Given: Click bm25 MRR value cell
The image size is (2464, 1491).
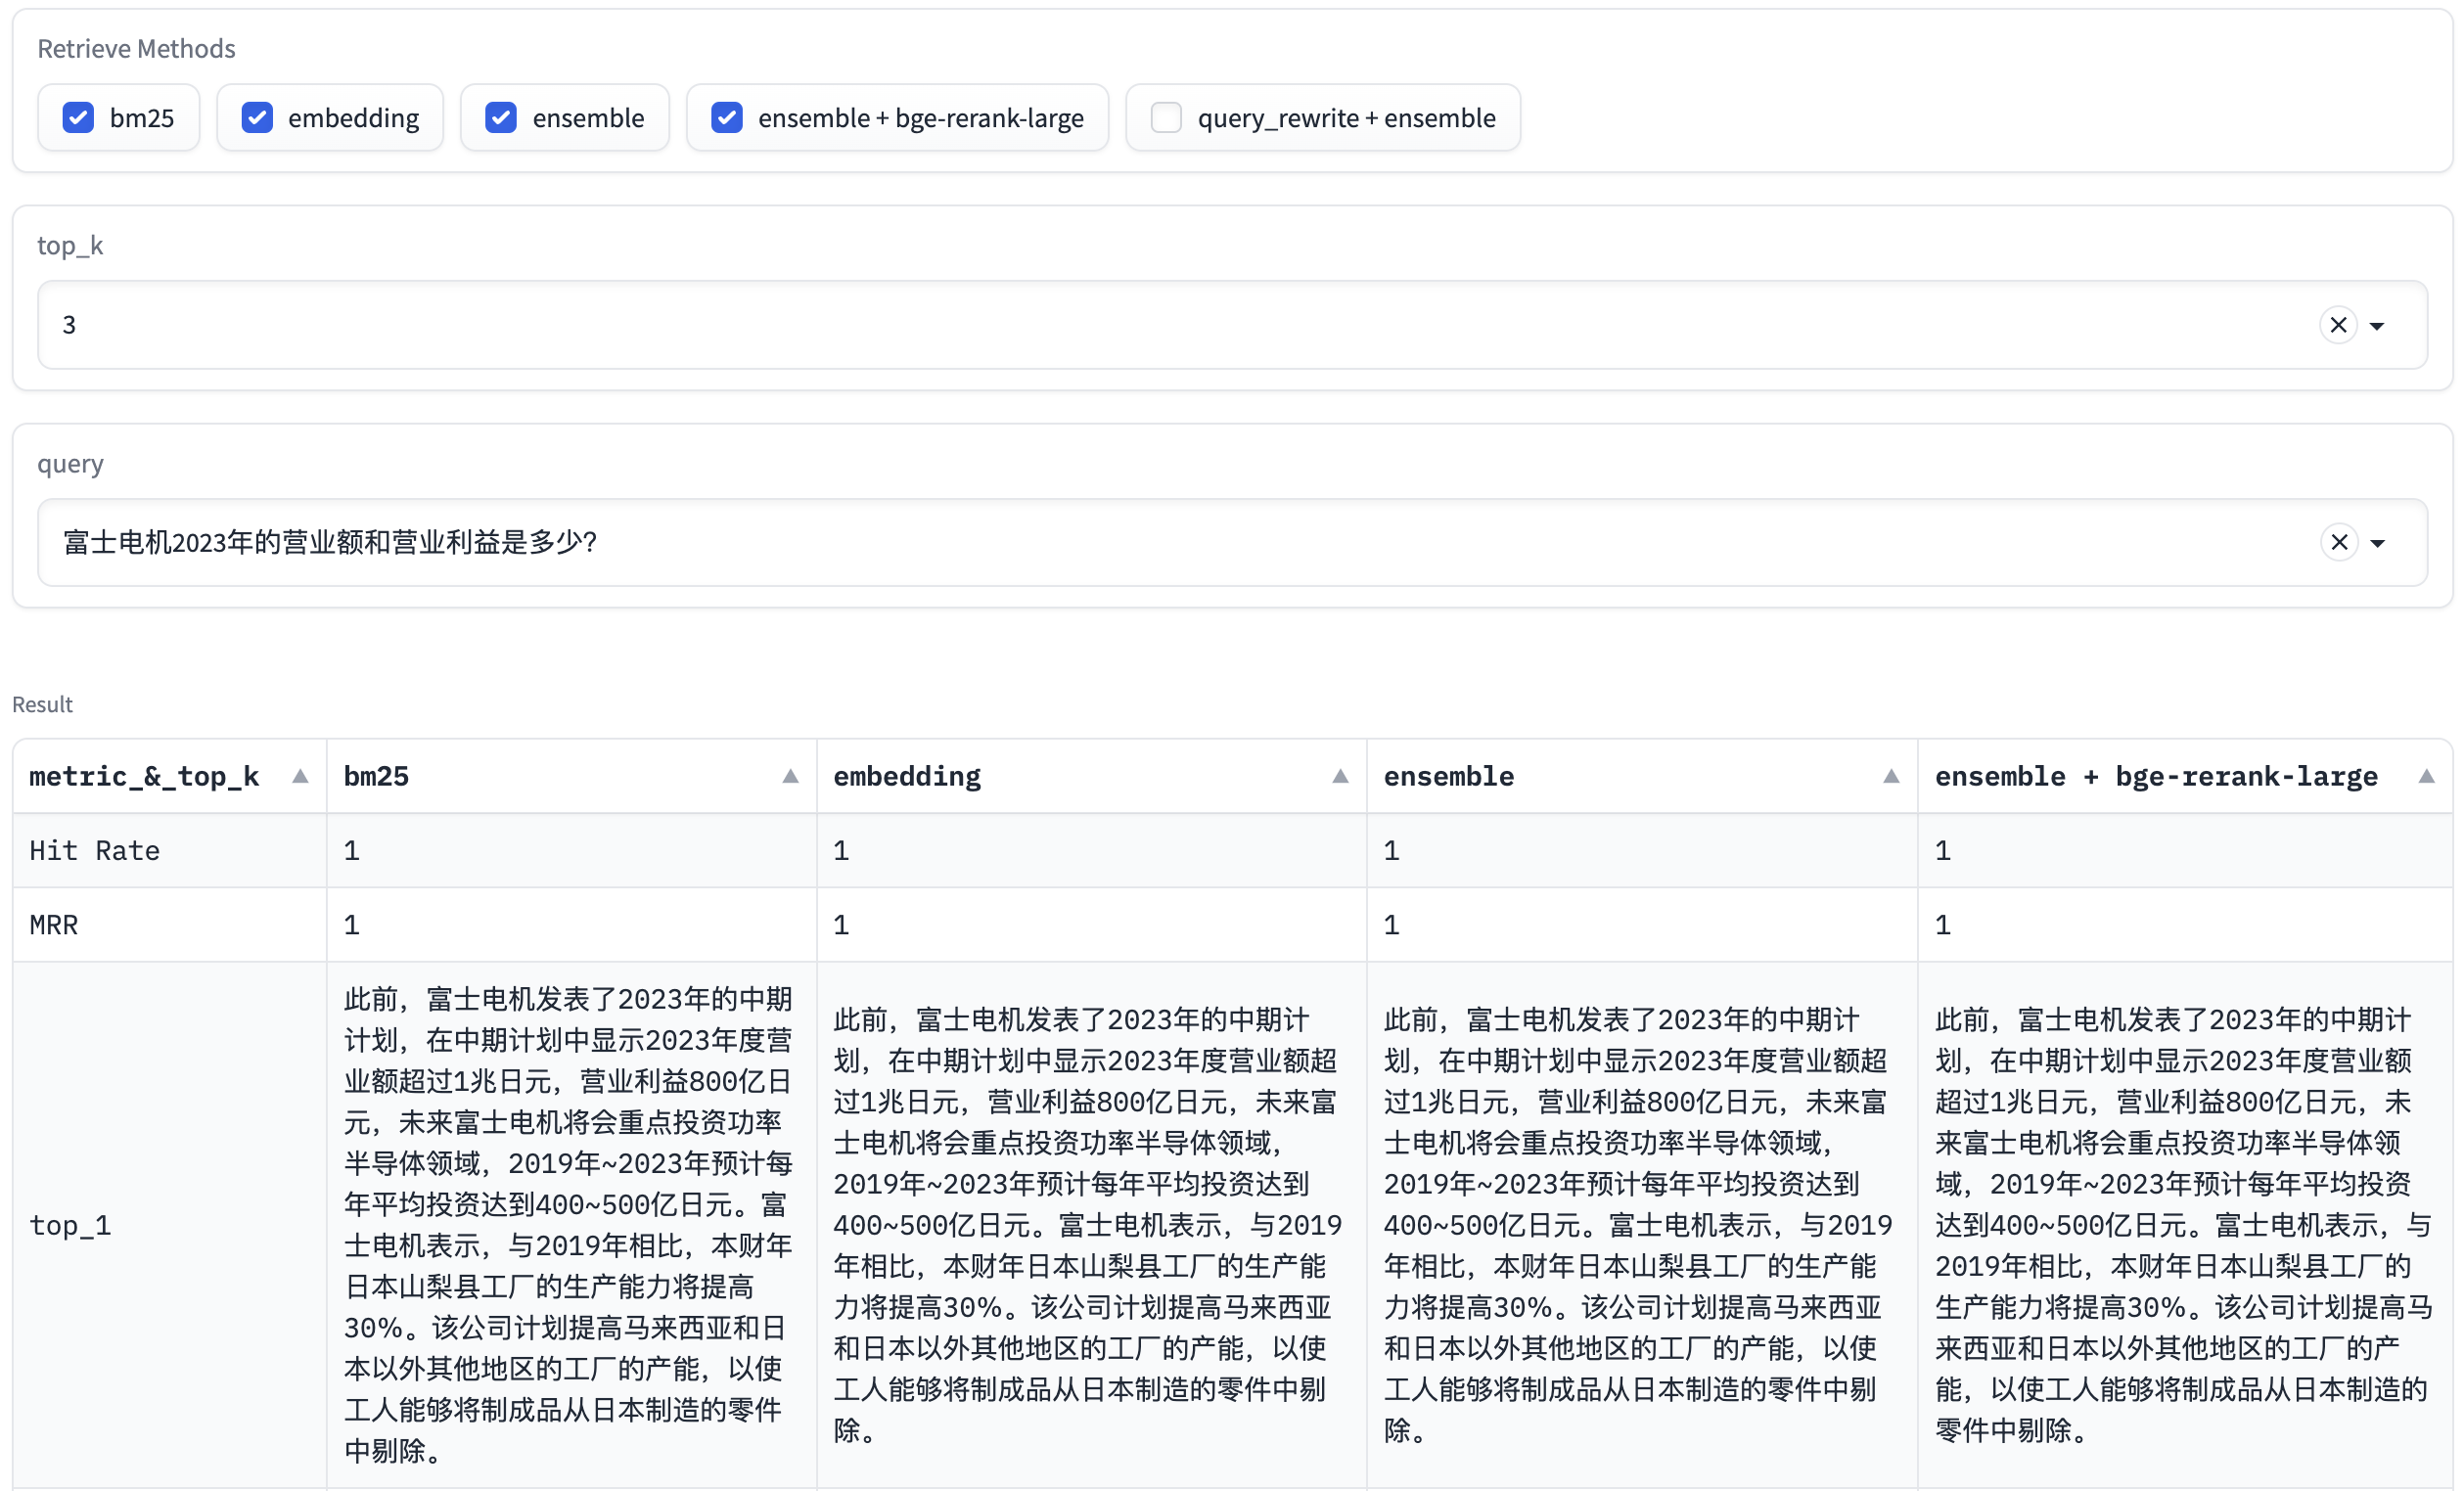Looking at the screenshot, I should [571, 925].
